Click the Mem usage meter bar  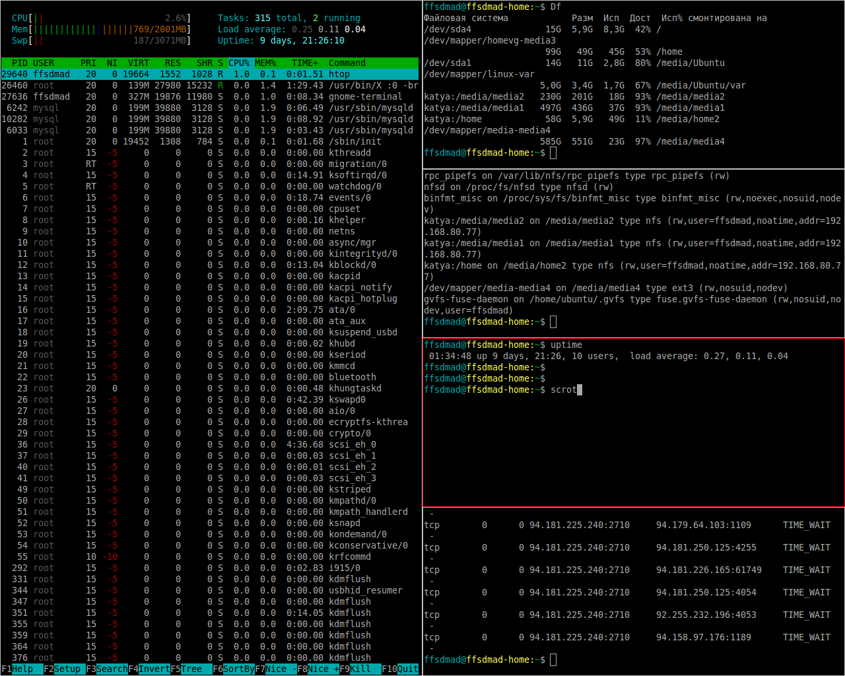click(100, 29)
